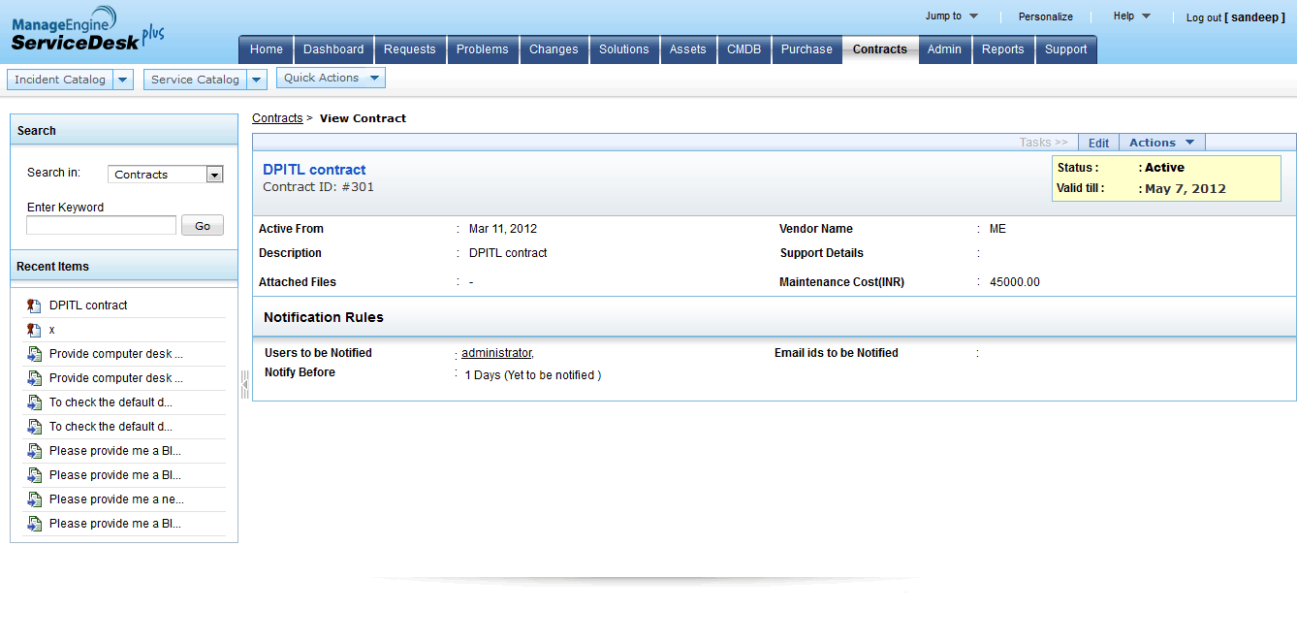Open the Admin tab

(944, 49)
